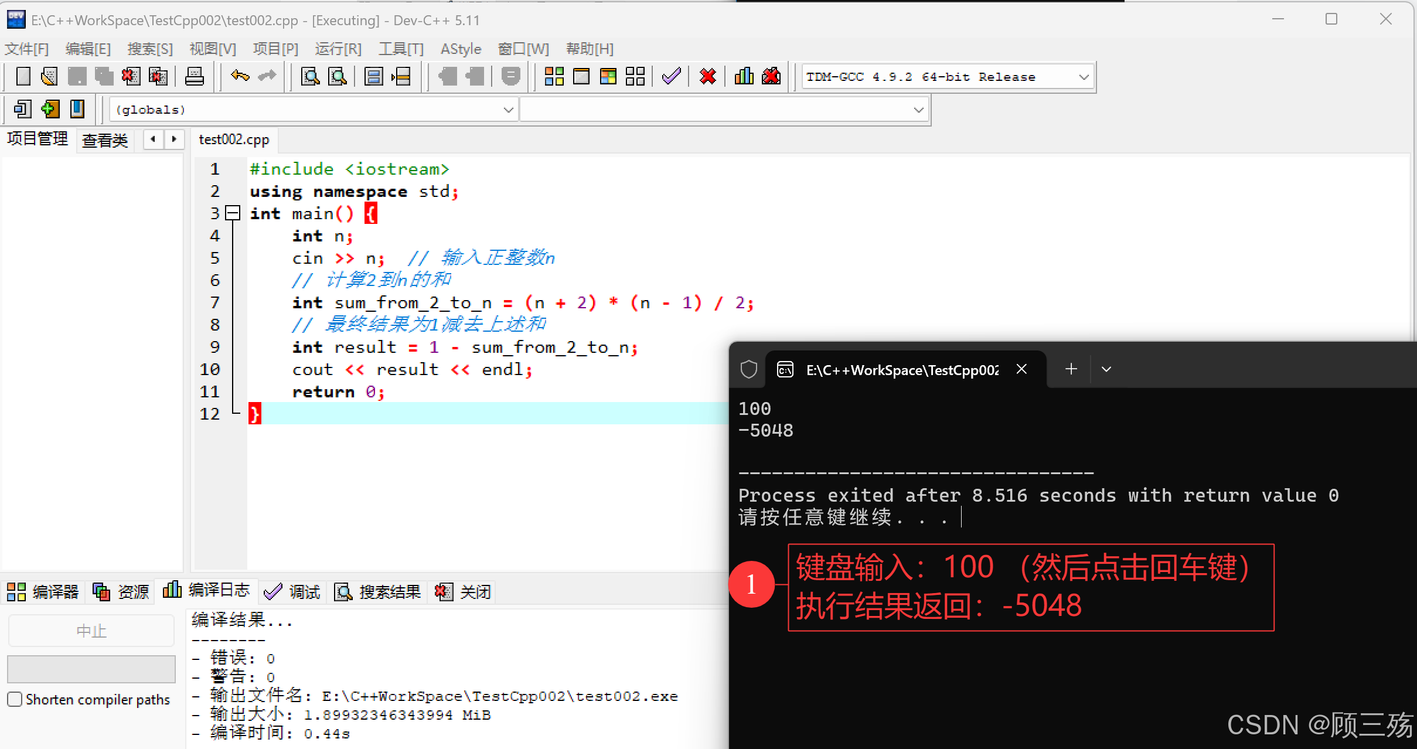
Task: Open the terminal tab dropdown chevron
Action: [x=1106, y=369]
